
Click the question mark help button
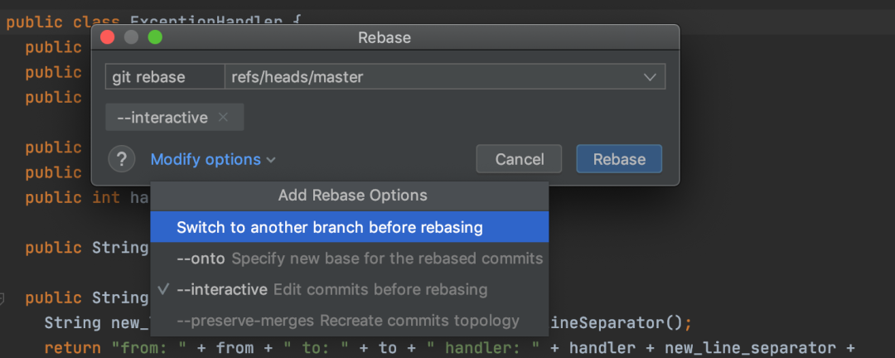pyautogui.click(x=122, y=159)
